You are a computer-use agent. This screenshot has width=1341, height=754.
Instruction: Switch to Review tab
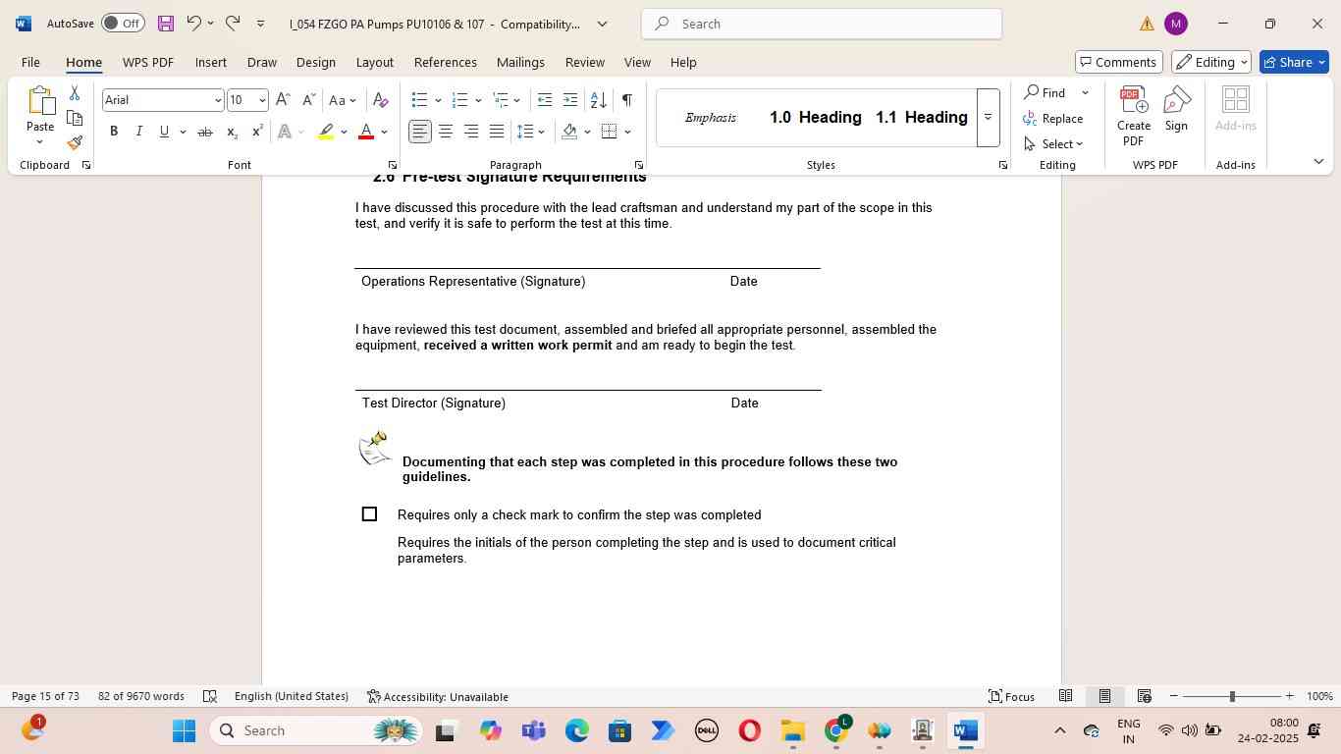click(585, 62)
